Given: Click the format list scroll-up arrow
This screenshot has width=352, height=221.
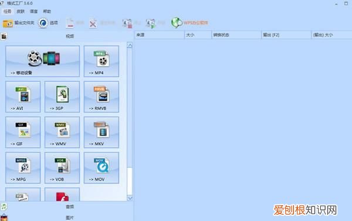Looking at the screenshot, I should point(130,45).
